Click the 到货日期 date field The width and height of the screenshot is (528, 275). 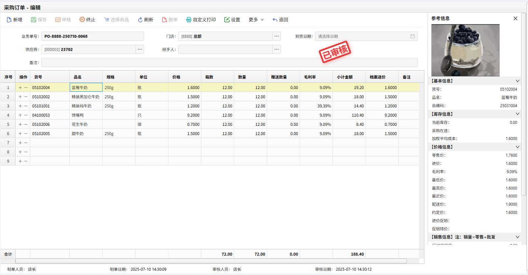366,36
